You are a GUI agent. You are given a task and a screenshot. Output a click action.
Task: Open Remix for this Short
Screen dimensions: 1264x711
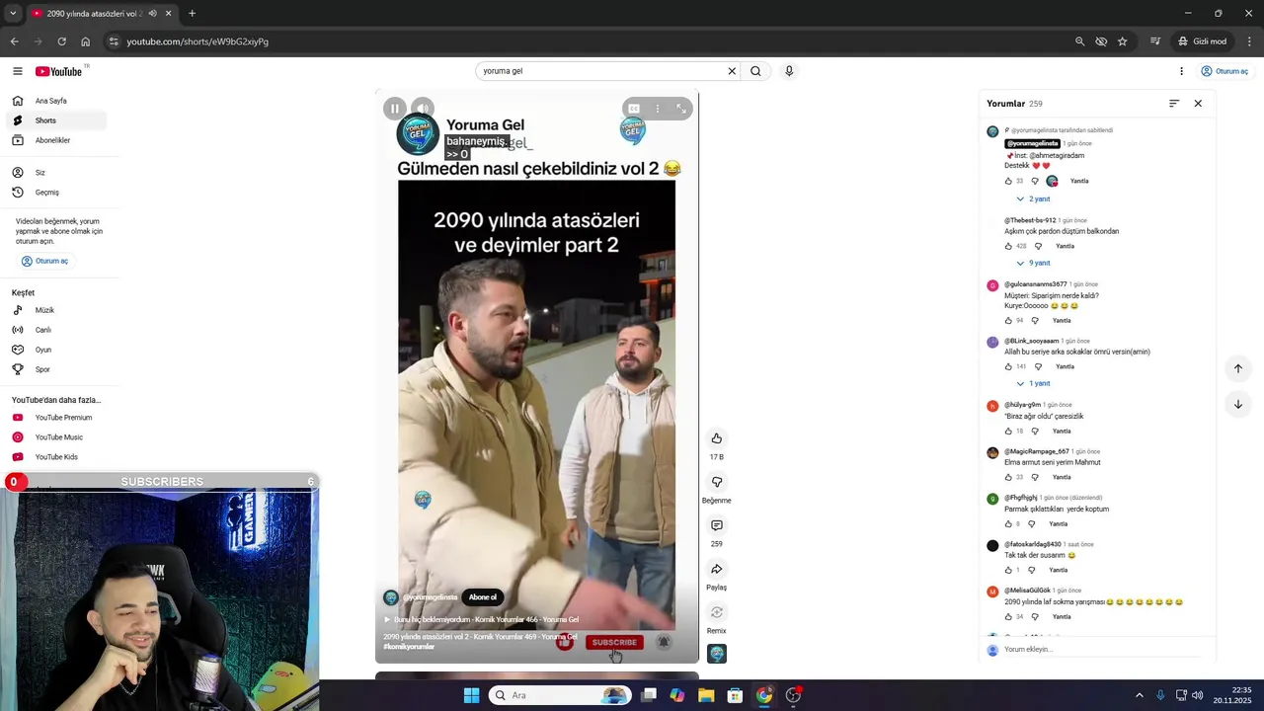click(717, 612)
